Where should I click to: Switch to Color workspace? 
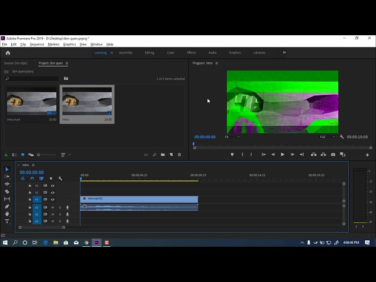pyautogui.click(x=170, y=52)
